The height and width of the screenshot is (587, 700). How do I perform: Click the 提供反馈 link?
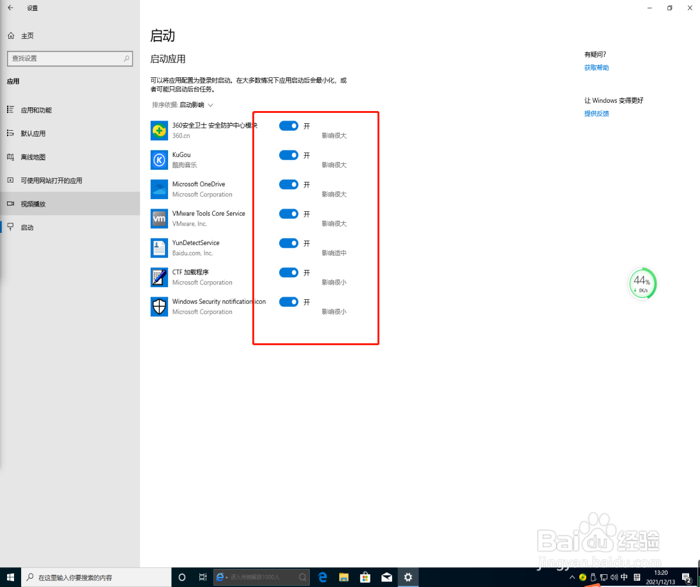[x=596, y=113]
